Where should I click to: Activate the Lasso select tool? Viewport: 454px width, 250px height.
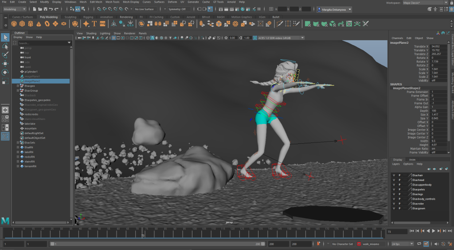click(5, 46)
